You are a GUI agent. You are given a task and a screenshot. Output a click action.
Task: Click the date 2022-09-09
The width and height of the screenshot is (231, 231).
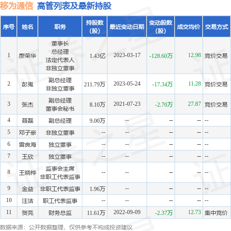[127, 212]
